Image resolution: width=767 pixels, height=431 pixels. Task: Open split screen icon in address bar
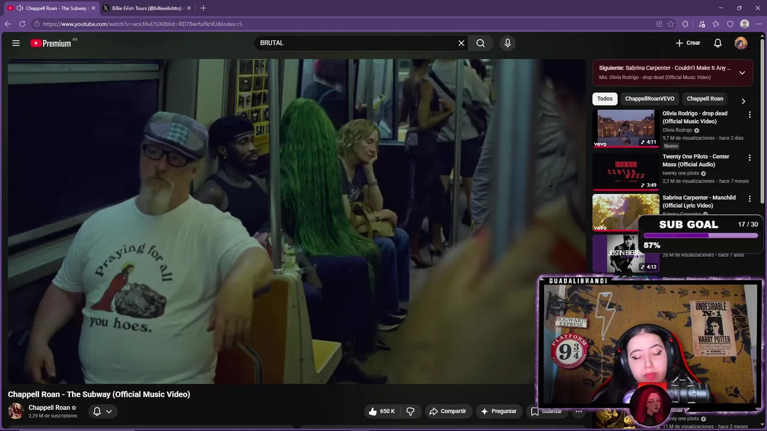[x=659, y=24]
